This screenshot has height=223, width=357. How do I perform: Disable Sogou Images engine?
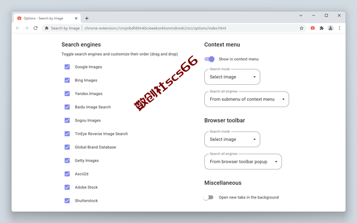[x=67, y=120]
